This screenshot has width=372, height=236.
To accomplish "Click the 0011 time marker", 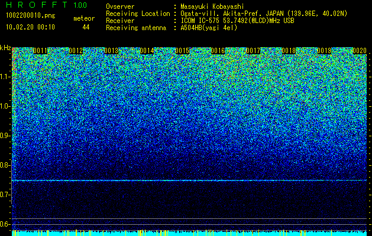I will tap(40, 51).
